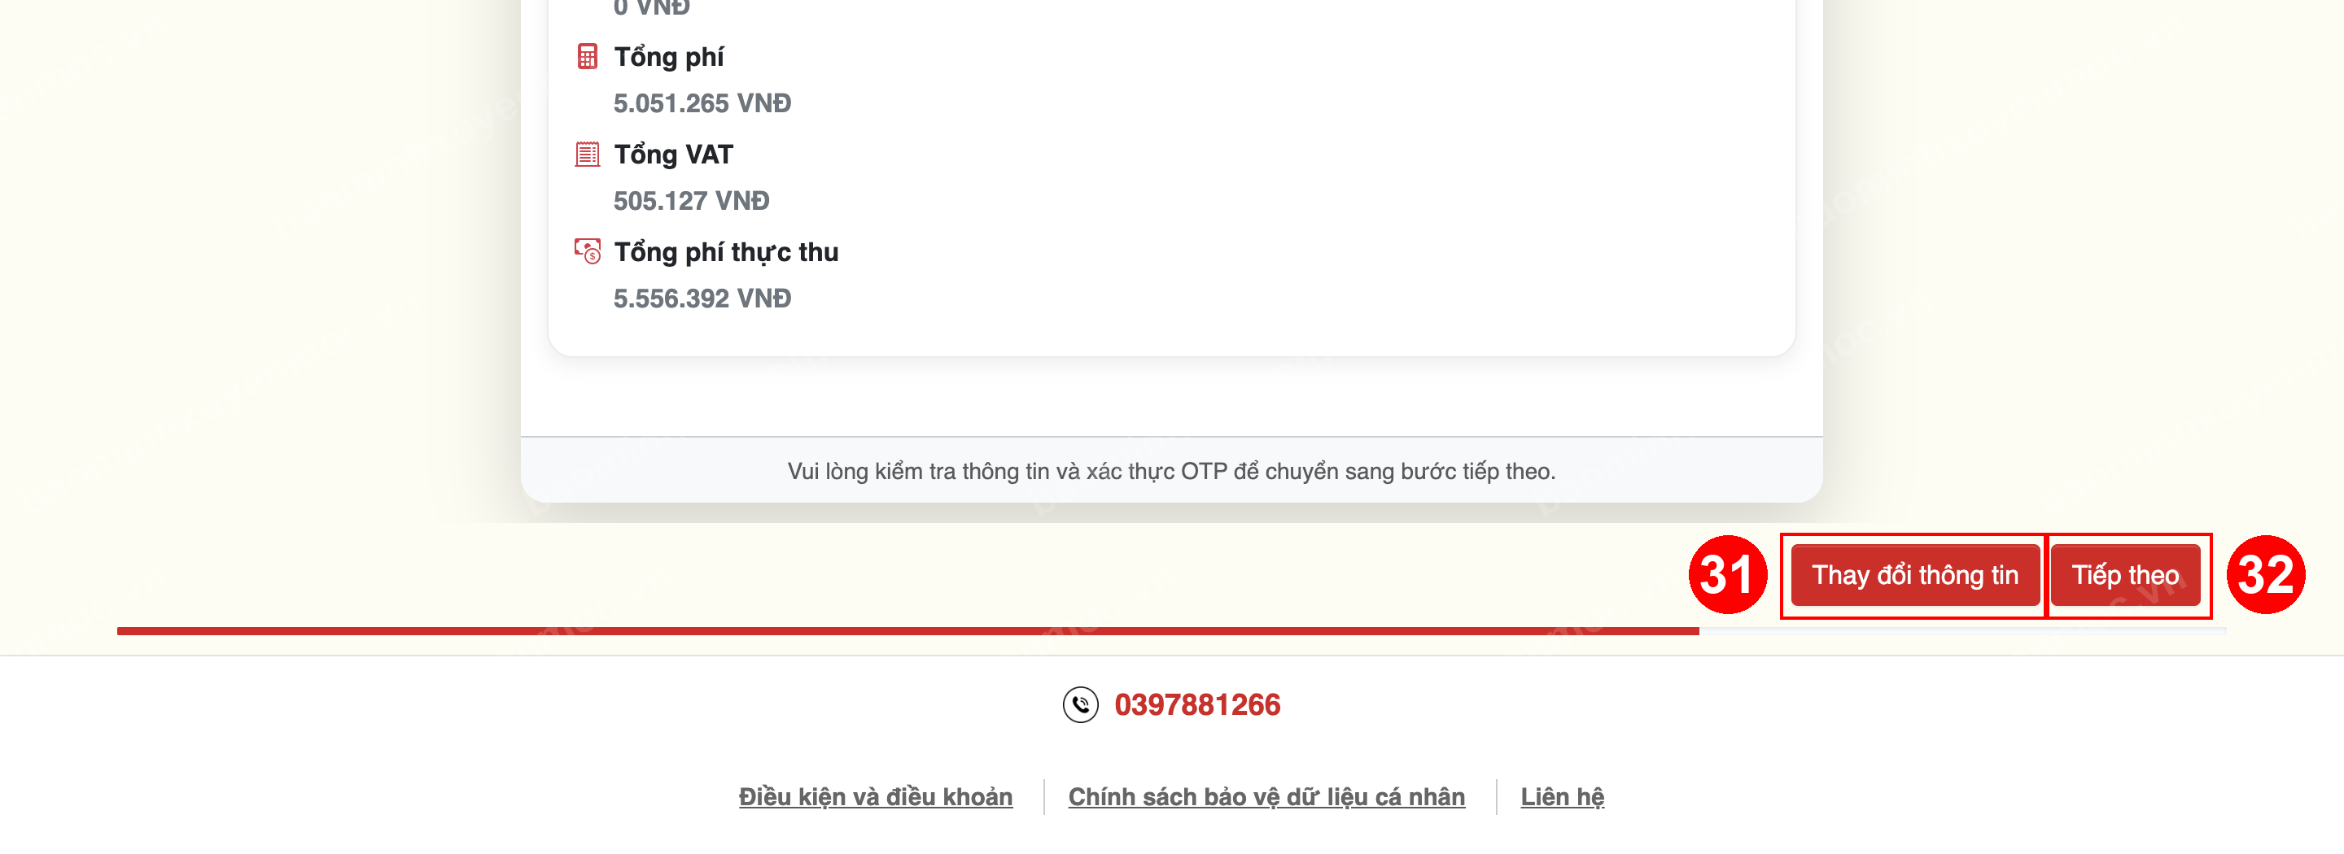Click the Tổng phí thực thu label
2344x854 pixels.
[x=725, y=252]
